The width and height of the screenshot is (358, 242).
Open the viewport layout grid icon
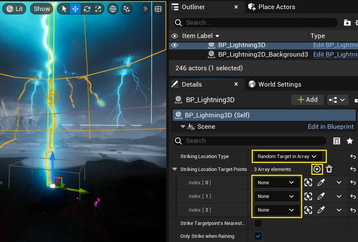[x=158, y=9]
